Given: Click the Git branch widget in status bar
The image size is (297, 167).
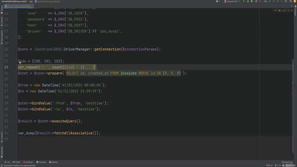Looking at the screenshot, I should tap(278, 166).
